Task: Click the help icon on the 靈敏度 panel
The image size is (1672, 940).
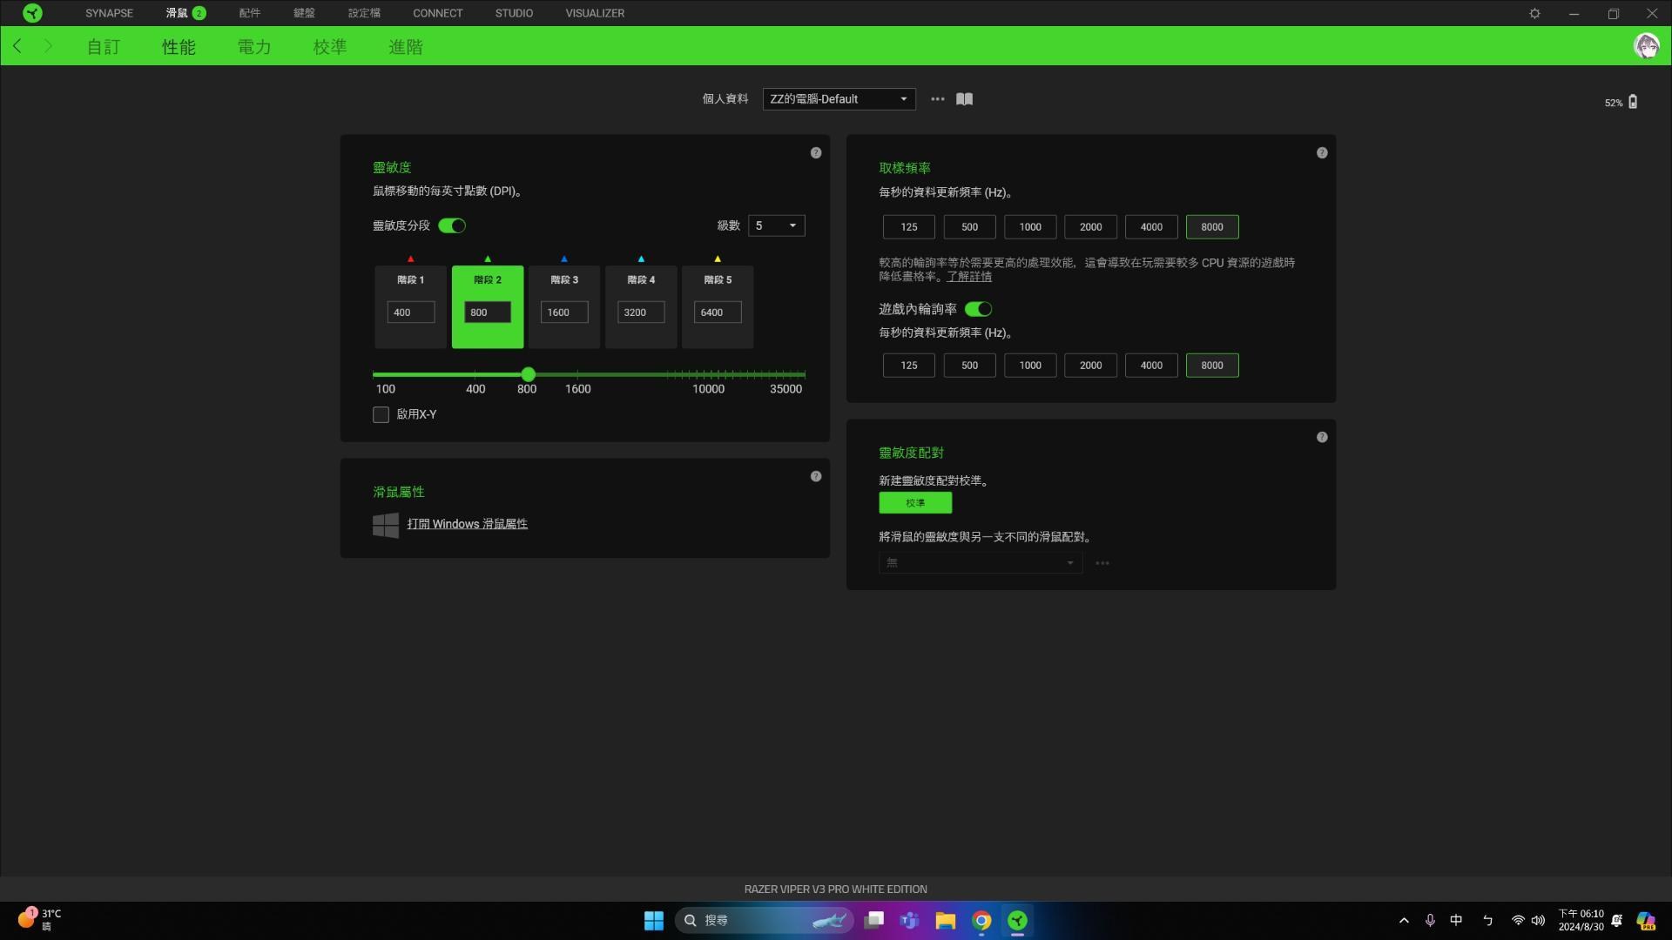Action: pyautogui.click(x=816, y=152)
